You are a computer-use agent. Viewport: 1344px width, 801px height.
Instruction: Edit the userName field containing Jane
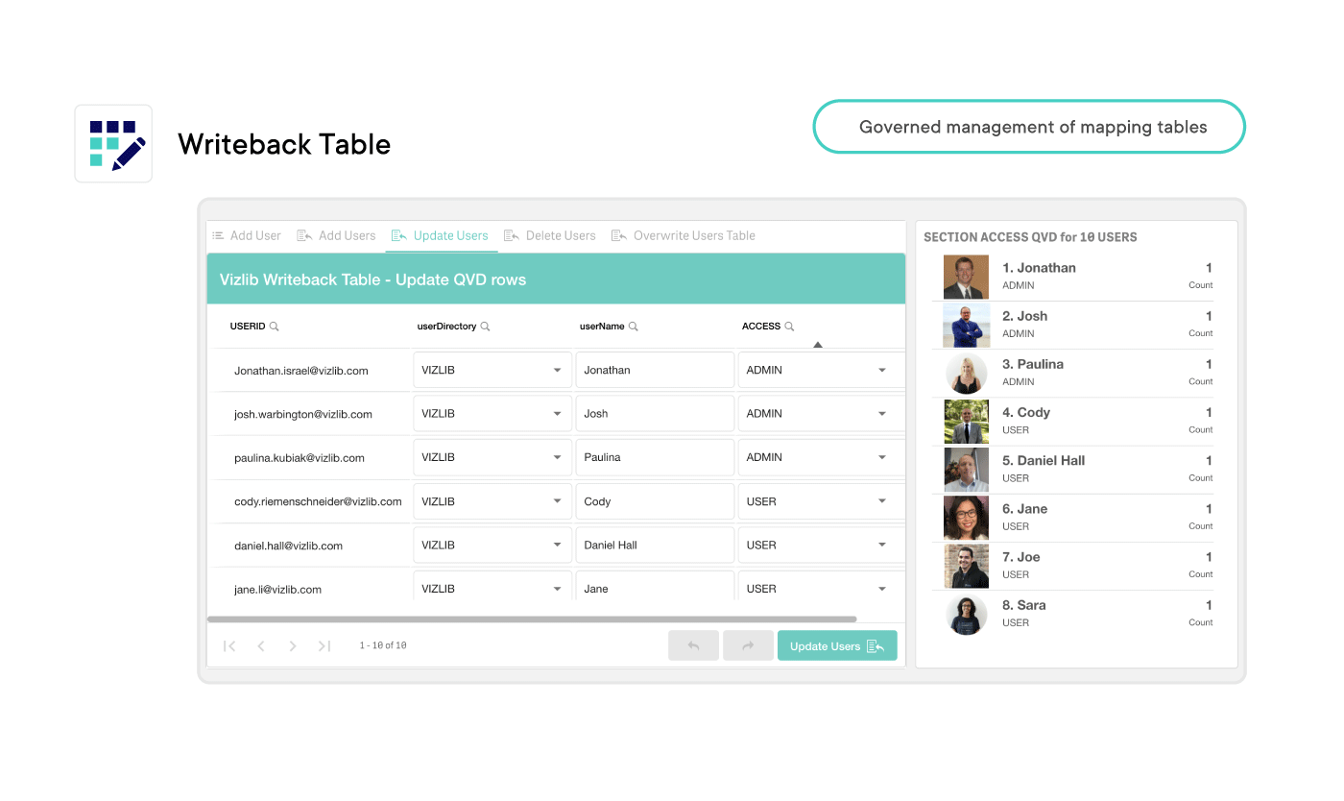tap(655, 587)
